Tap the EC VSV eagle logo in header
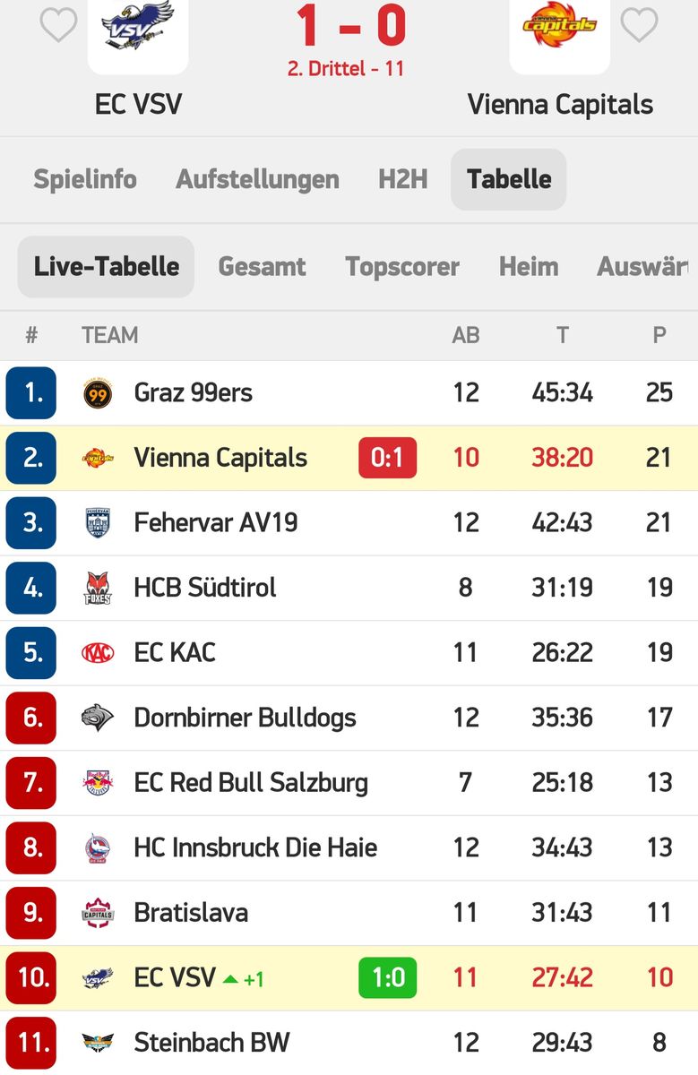 pyautogui.click(x=138, y=29)
